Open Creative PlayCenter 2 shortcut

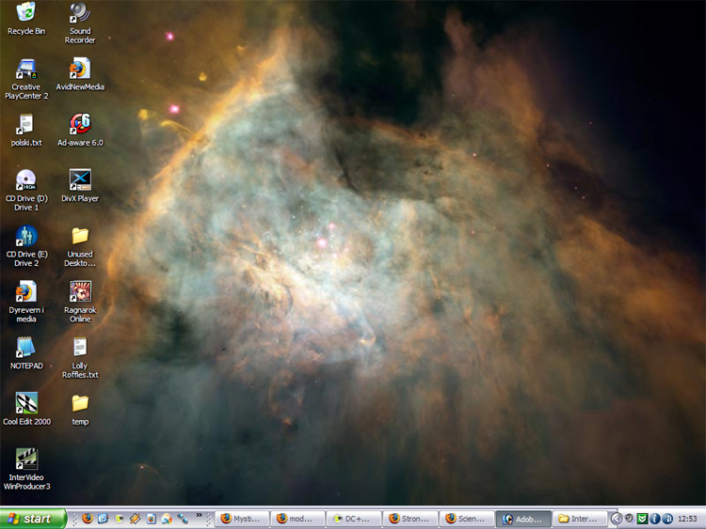[26, 70]
